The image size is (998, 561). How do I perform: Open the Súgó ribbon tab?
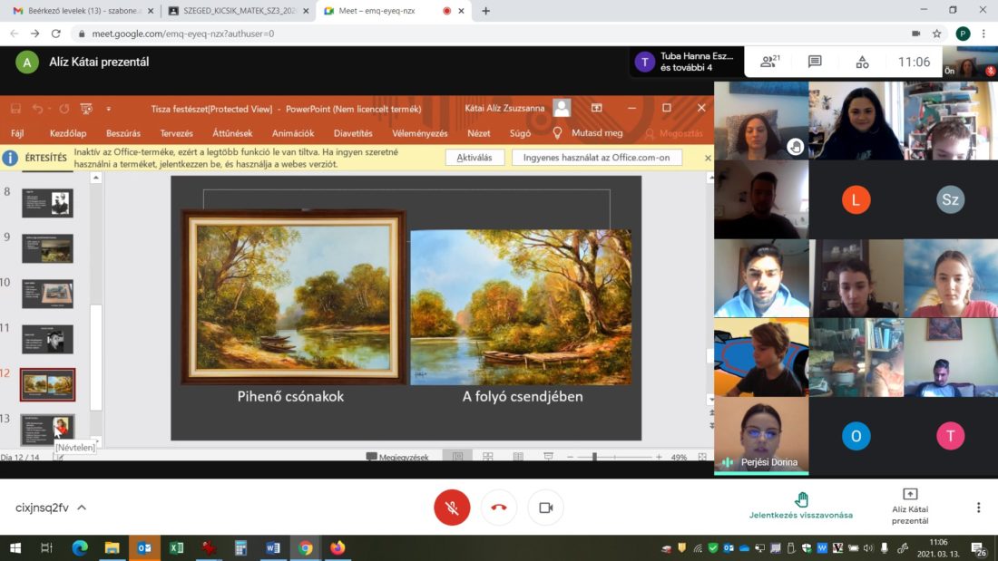[520, 133]
